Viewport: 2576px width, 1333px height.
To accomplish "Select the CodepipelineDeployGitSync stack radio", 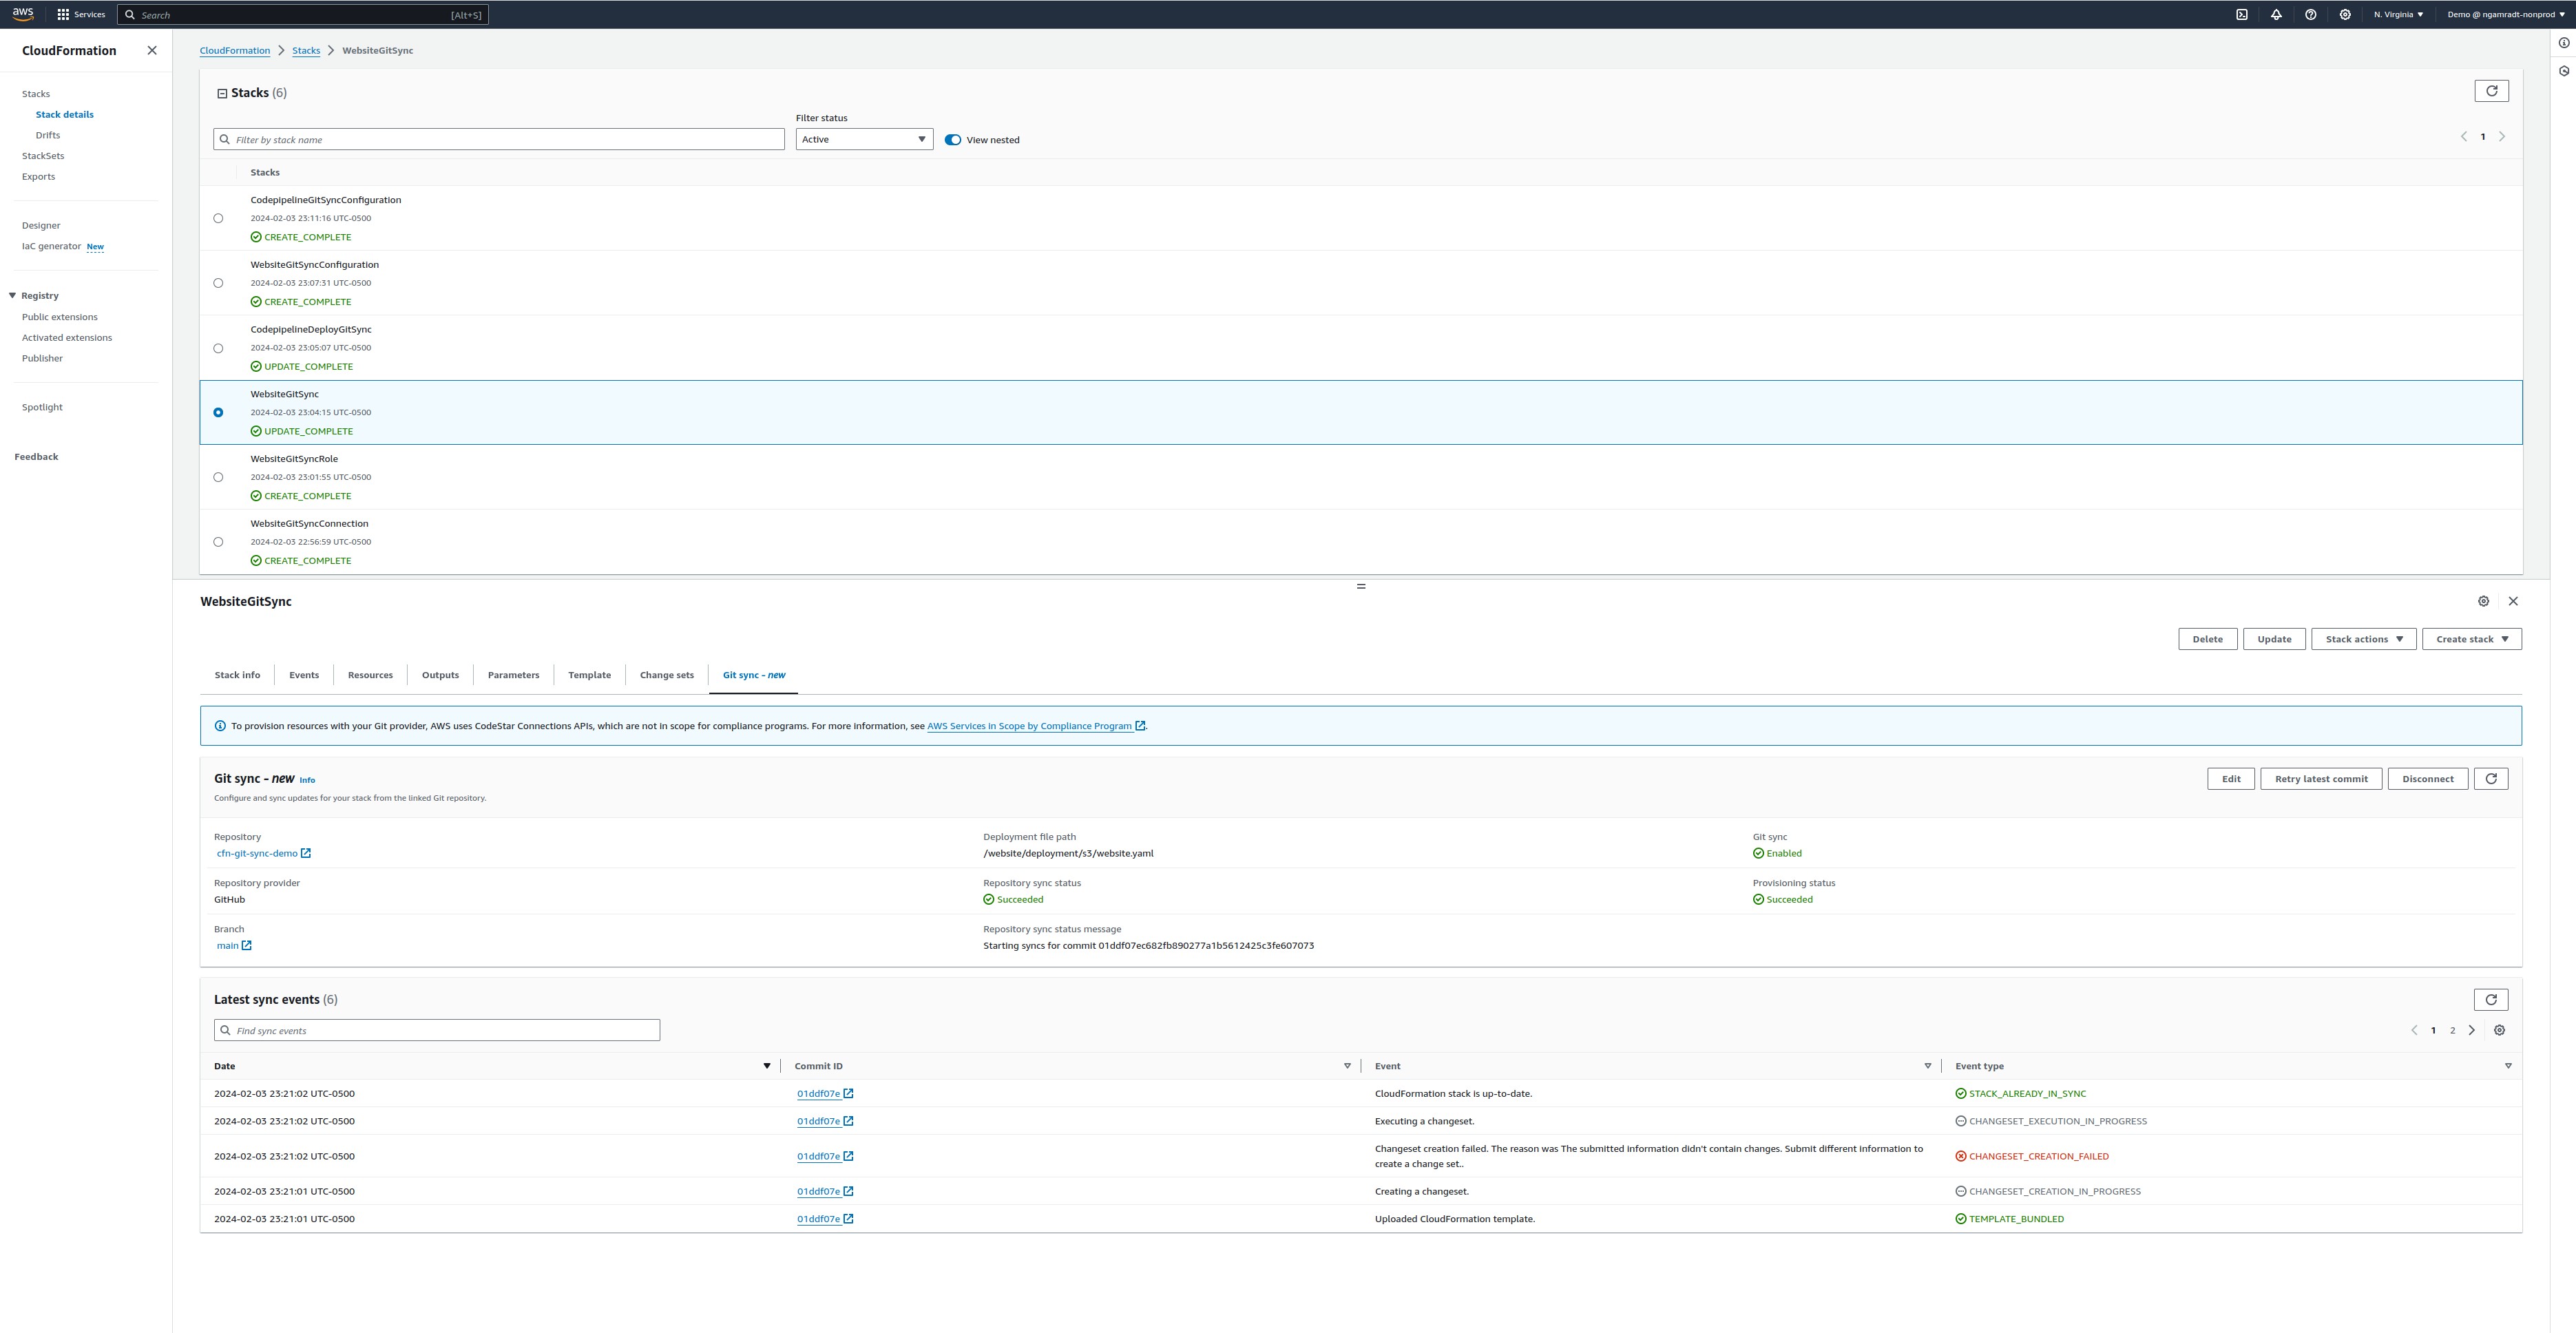I will pos(218,348).
